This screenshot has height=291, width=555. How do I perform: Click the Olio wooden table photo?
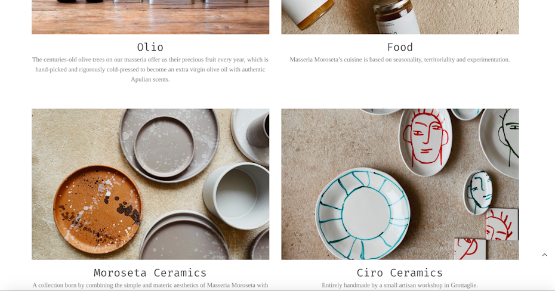click(x=150, y=17)
